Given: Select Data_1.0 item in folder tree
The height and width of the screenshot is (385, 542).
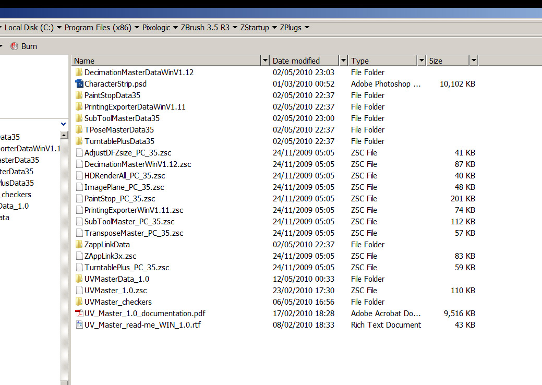Looking at the screenshot, I should click(14, 206).
